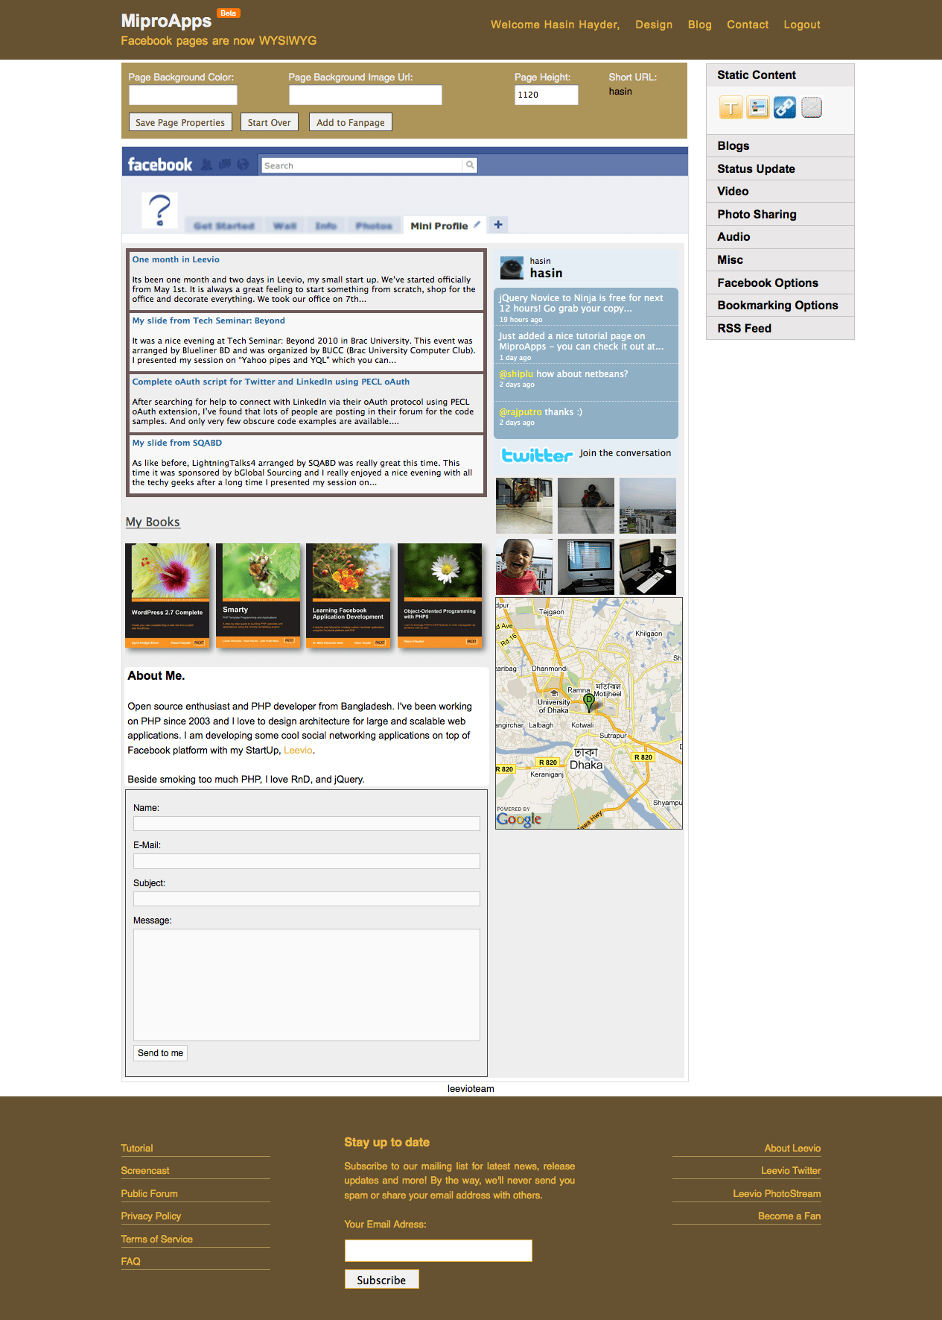This screenshot has width=942, height=1320.
Task: Expand the Facebook Options section
Action: (x=780, y=283)
